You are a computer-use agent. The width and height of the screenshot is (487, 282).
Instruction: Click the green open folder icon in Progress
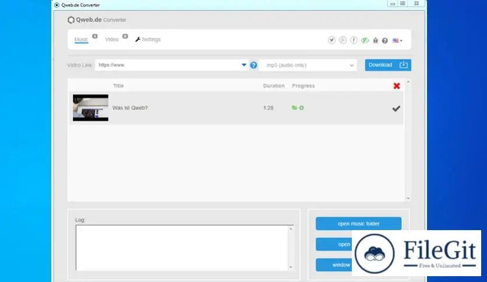[x=294, y=108]
